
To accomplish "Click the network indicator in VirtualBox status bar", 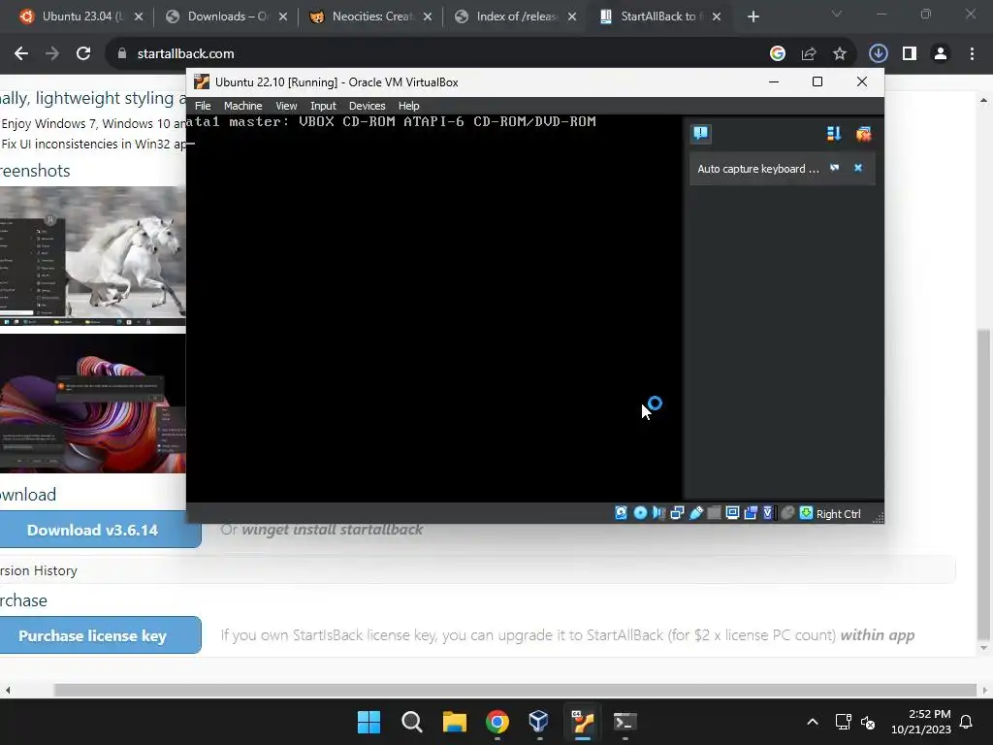I will tap(677, 513).
